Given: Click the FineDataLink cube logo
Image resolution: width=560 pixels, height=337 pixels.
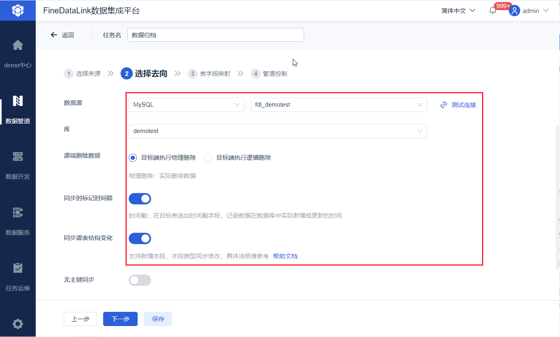Looking at the screenshot, I should click(18, 10).
